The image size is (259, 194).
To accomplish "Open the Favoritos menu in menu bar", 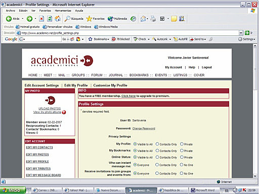I will click(x=45, y=11).
